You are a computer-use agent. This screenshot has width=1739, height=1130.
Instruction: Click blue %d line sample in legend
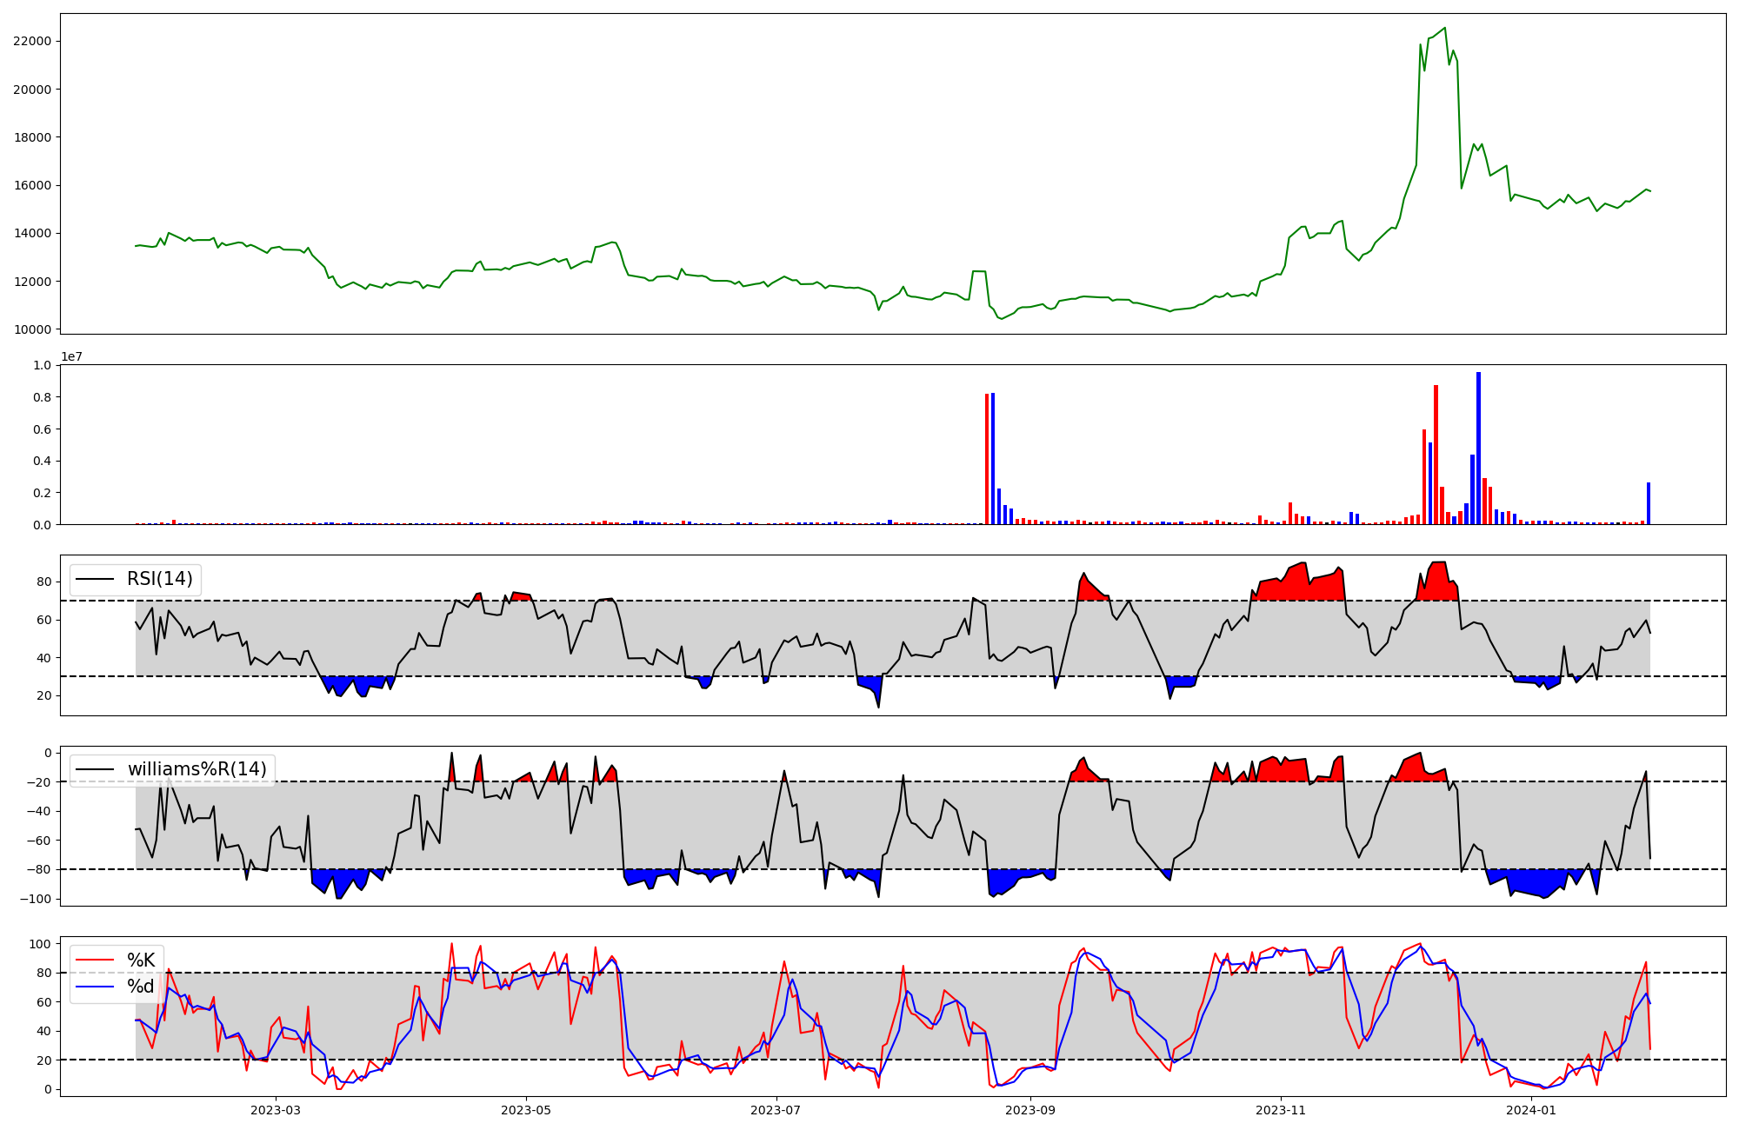[x=95, y=987]
